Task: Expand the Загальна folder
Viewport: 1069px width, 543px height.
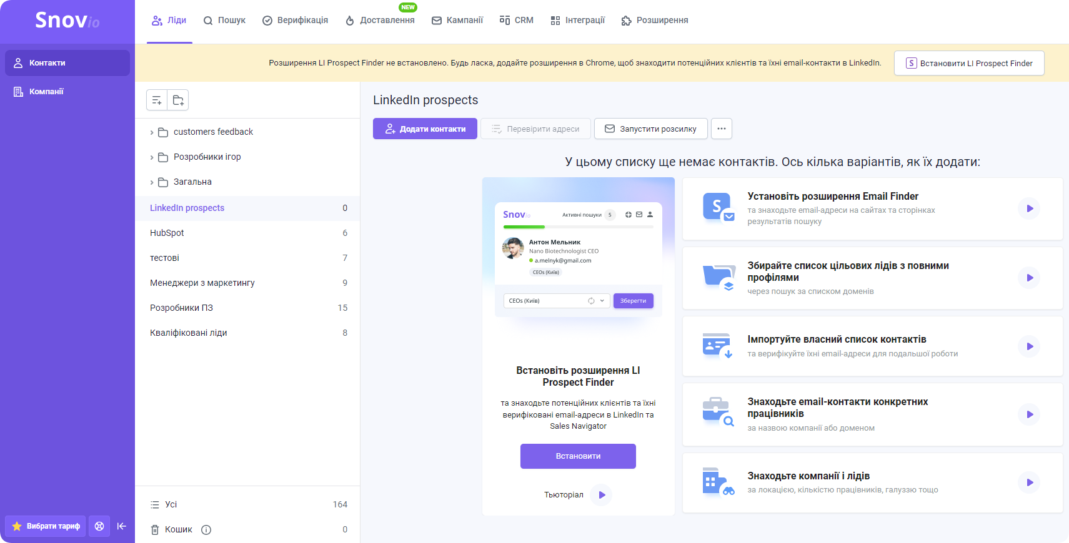Action: (152, 182)
